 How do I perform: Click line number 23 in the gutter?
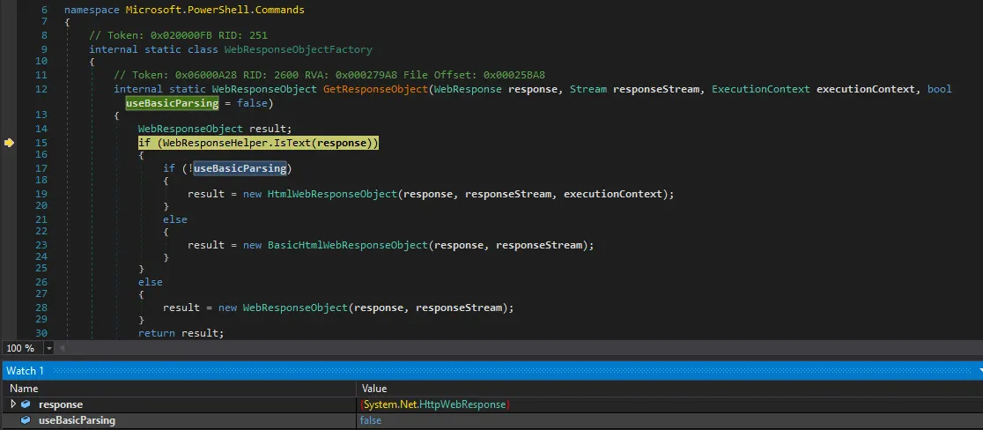coord(41,245)
